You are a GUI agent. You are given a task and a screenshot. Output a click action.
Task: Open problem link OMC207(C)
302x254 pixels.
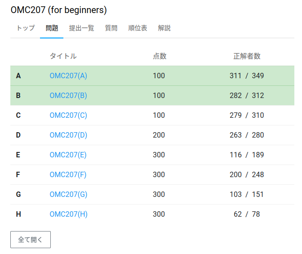coord(68,115)
